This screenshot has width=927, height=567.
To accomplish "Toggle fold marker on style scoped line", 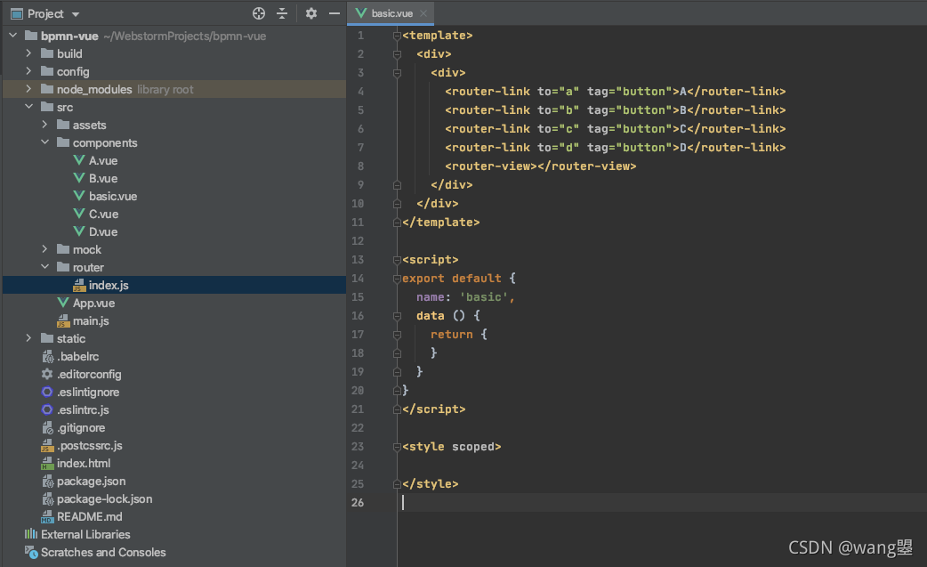I will pyautogui.click(x=398, y=447).
